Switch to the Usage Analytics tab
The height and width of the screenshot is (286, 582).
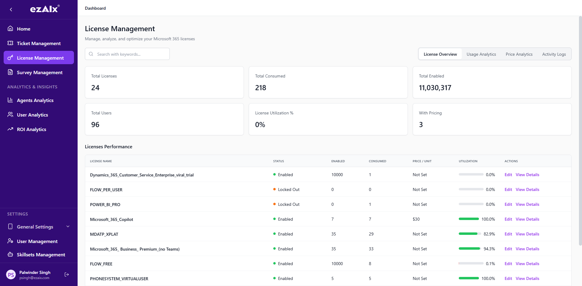point(481,54)
